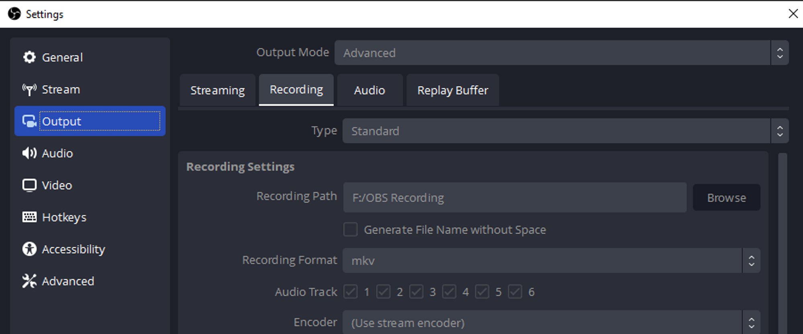Viewport: 803px width, 334px height.
Task: Open the Recording Format mkv dropdown
Action: pyautogui.click(x=551, y=261)
